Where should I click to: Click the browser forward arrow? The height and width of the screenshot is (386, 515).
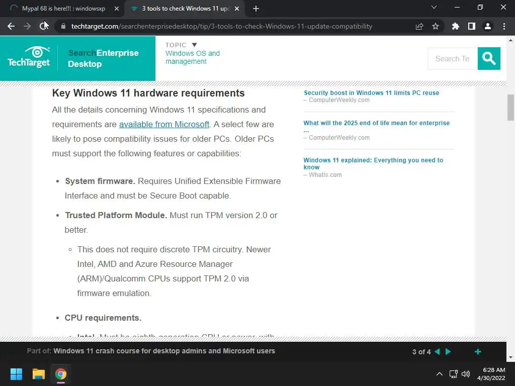(x=27, y=26)
